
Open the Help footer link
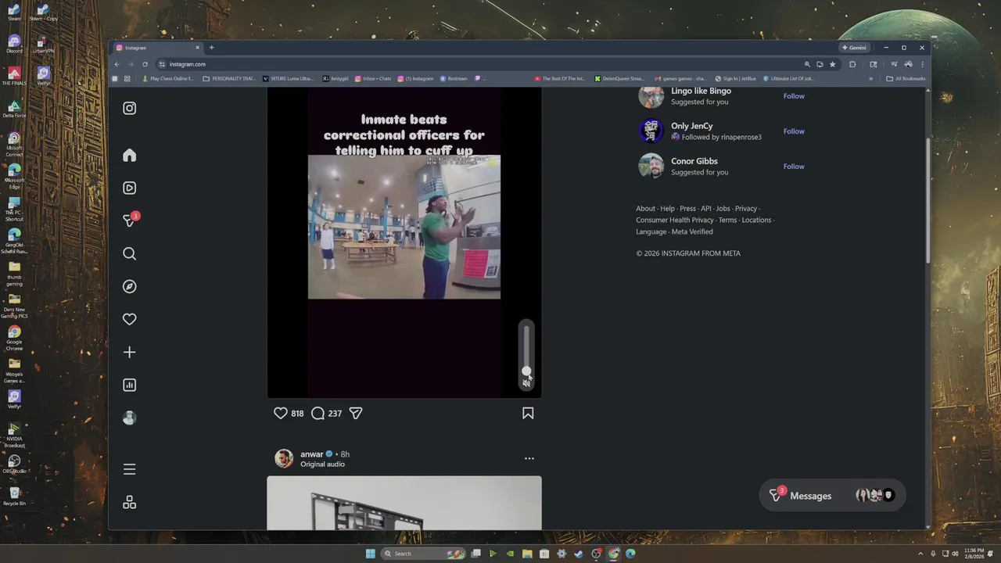667,209
